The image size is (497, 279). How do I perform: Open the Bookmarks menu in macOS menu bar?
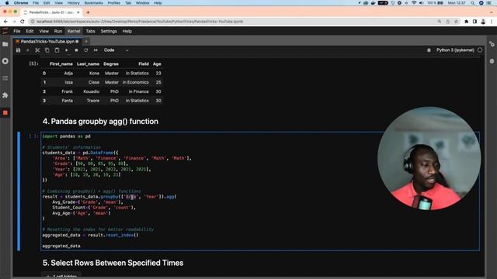tap(93, 3)
